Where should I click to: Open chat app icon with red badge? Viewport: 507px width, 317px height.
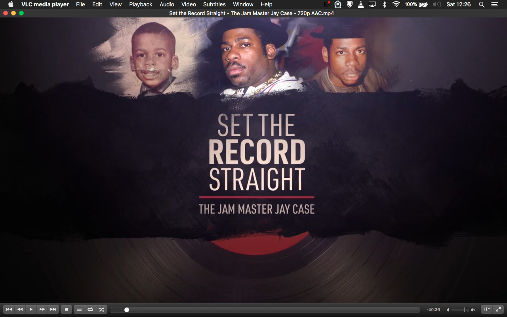pos(327,4)
